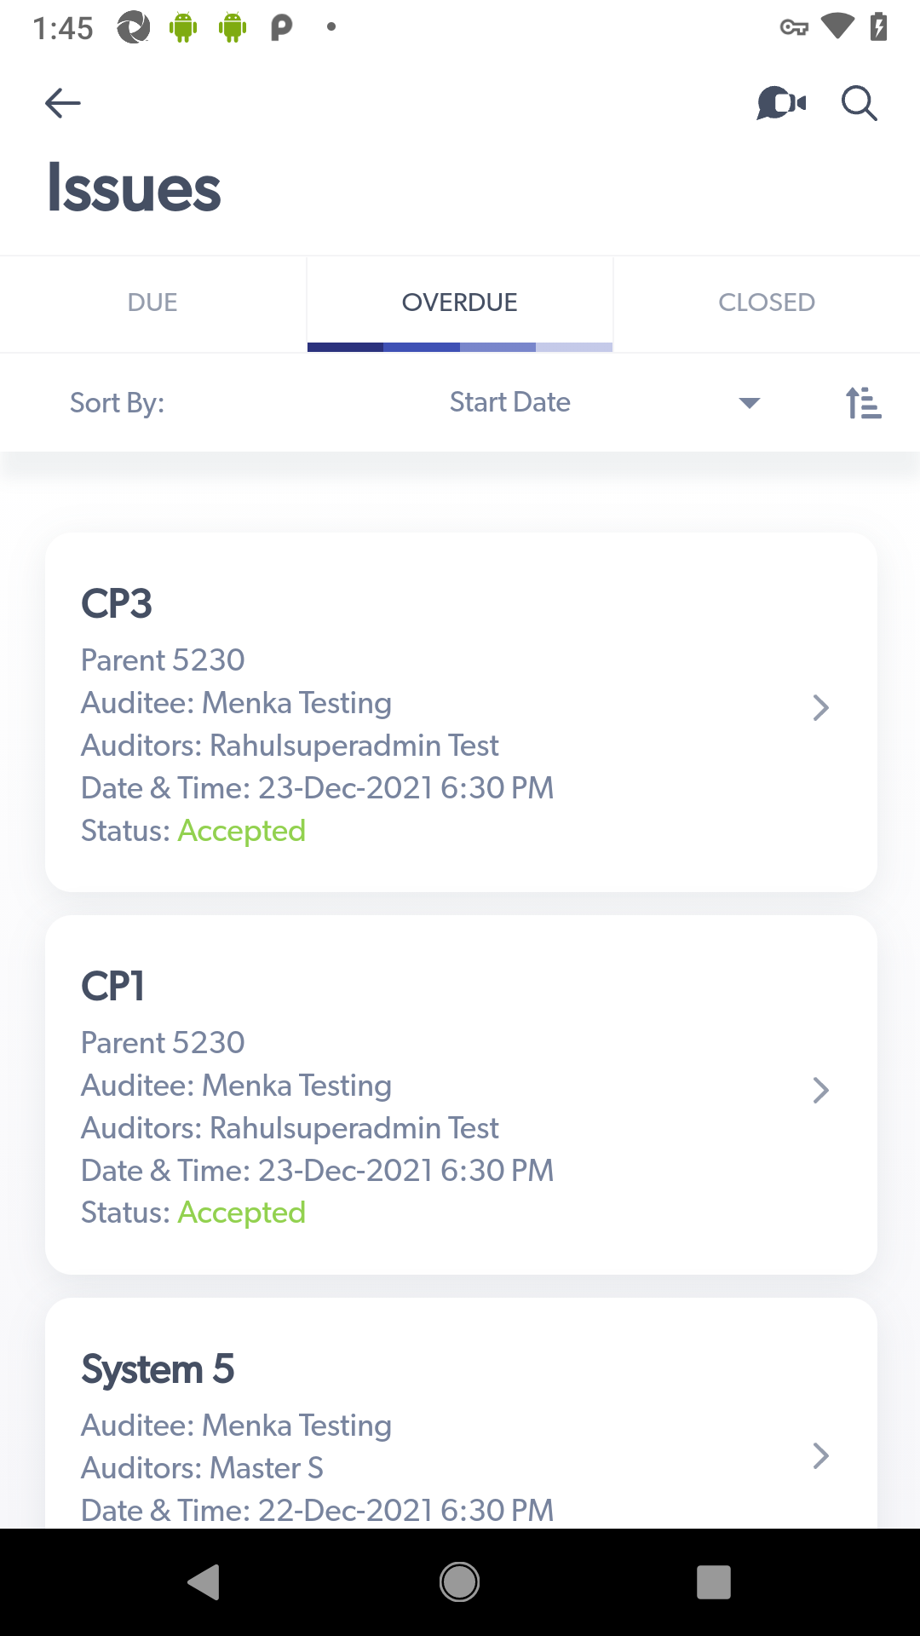The width and height of the screenshot is (920, 1636).
Task: Open CP1 issue via chevron
Action: click(x=820, y=1091)
